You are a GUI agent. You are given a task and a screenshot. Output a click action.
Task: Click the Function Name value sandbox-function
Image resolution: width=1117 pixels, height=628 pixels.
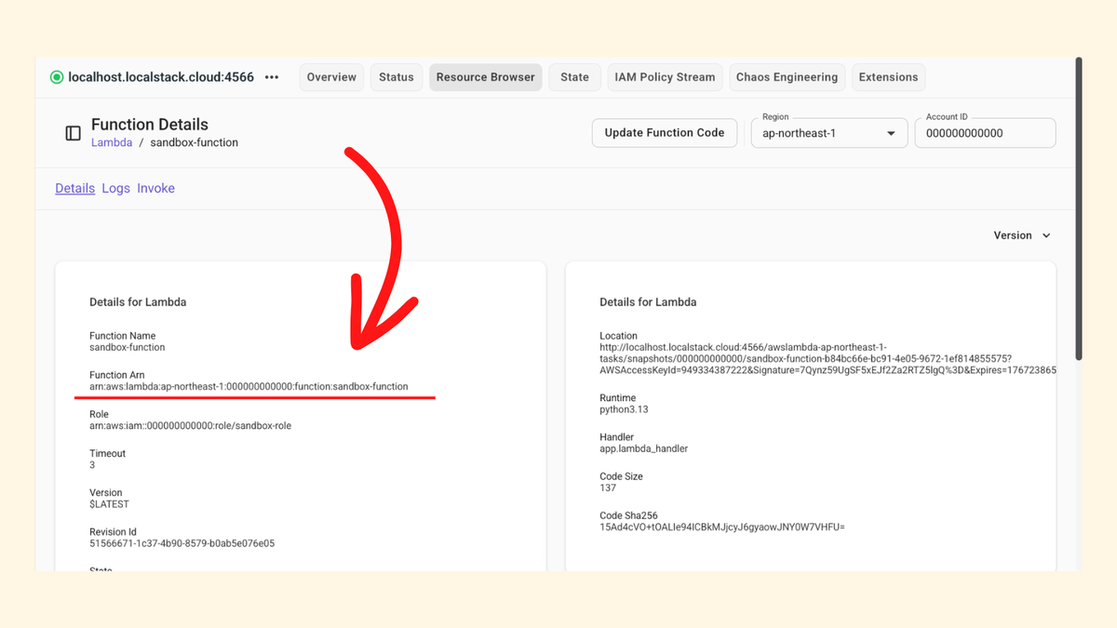pos(128,347)
